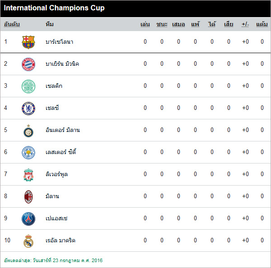Click the +/- goal difference header
This screenshot has height=268, width=271.
245,24
